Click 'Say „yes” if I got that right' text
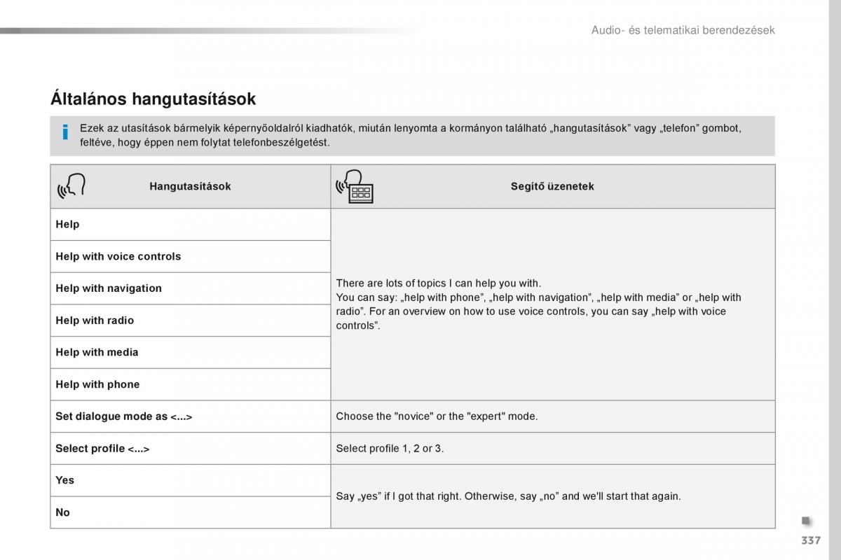The width and height of the screenshot is (841, 560). tap(508, 496)
